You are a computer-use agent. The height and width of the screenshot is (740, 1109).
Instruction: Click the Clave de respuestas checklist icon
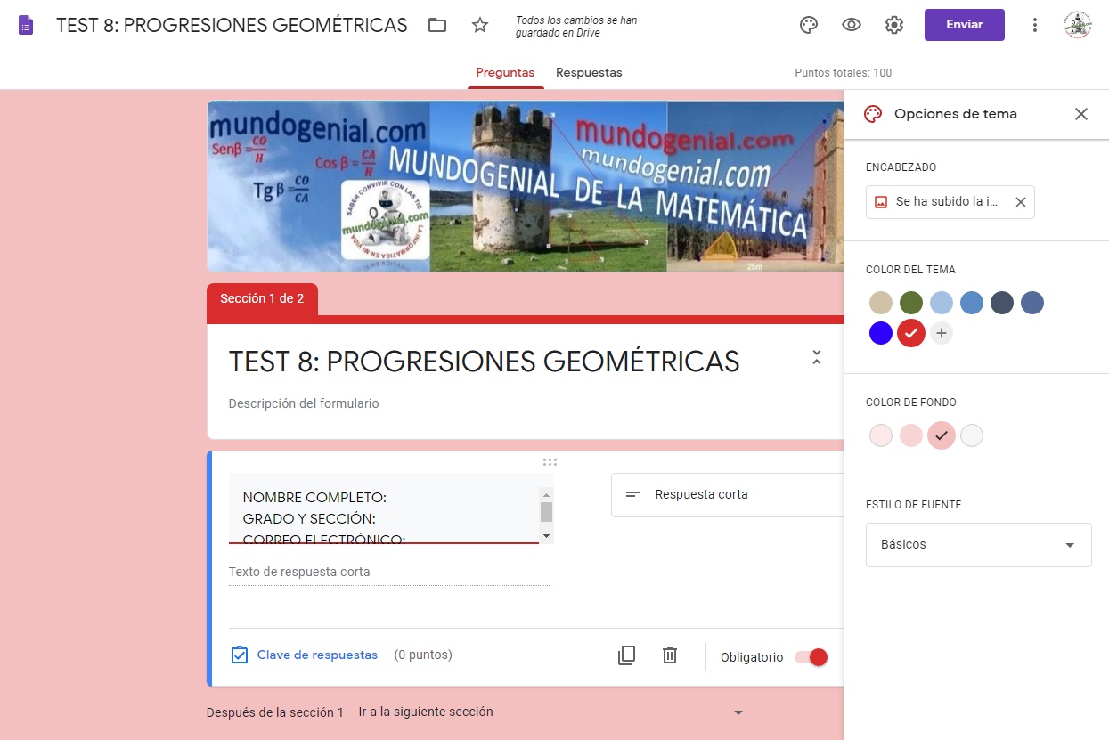point(239,655)
